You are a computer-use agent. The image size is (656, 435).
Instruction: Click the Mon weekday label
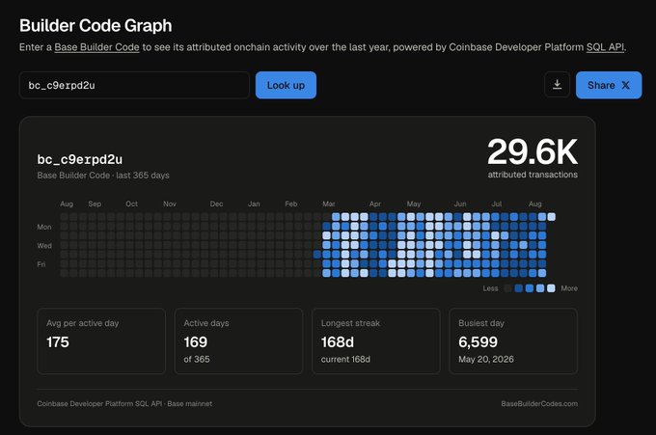44,227
